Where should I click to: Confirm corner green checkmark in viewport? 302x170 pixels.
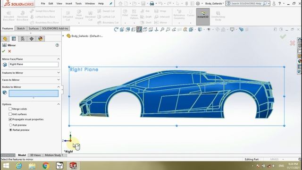coord(283,36)
